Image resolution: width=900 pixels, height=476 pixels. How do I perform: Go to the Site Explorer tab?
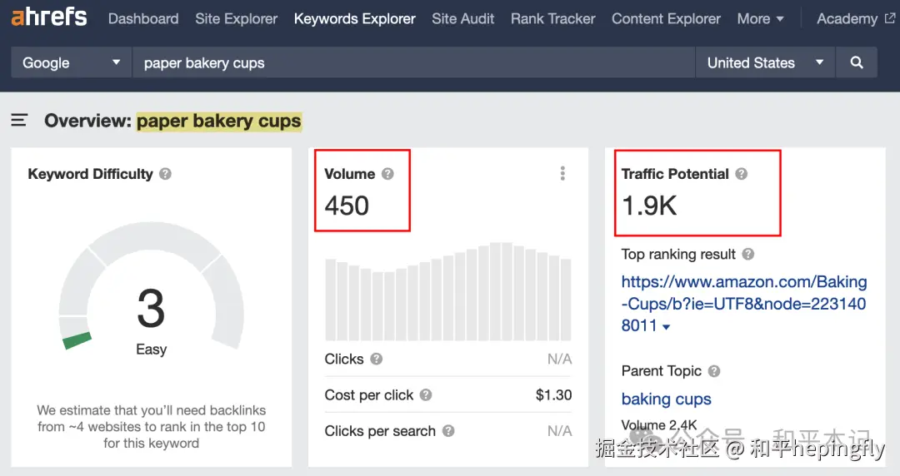(x=237, y=18)
